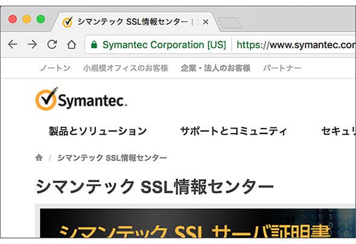Viewport: 356px width, 244px height.
Task: Open 小規模オフィスのお客様 link
Action: 126,68
